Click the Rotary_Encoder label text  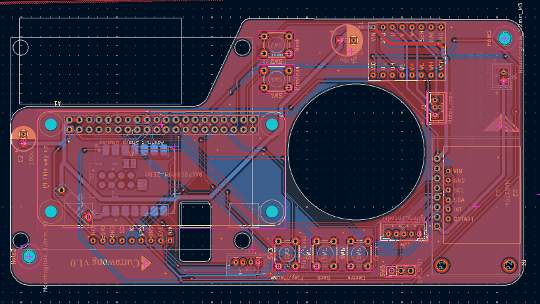[403, 219]
